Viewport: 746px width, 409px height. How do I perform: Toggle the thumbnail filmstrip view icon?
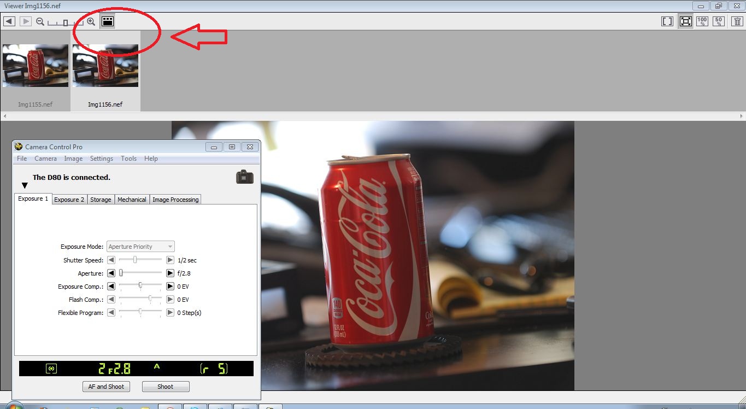108,21
